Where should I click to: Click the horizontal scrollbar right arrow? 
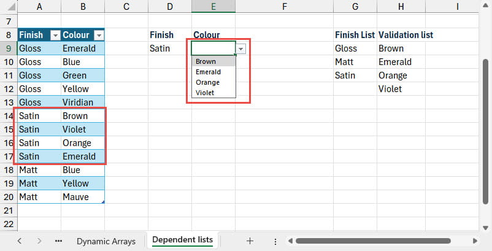474,241
